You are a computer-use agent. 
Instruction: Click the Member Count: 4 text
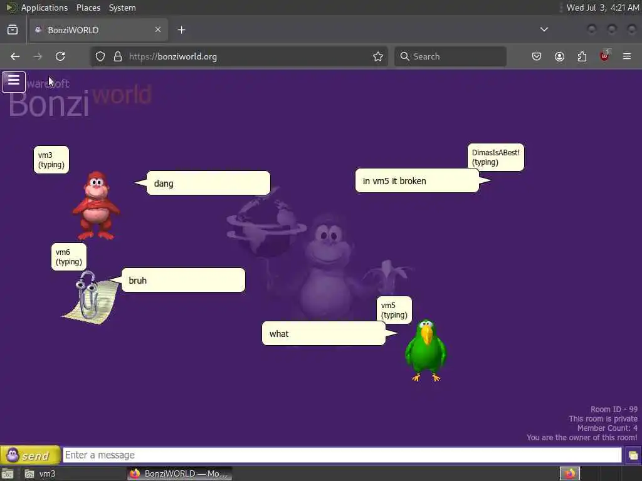tap(607, 428)
